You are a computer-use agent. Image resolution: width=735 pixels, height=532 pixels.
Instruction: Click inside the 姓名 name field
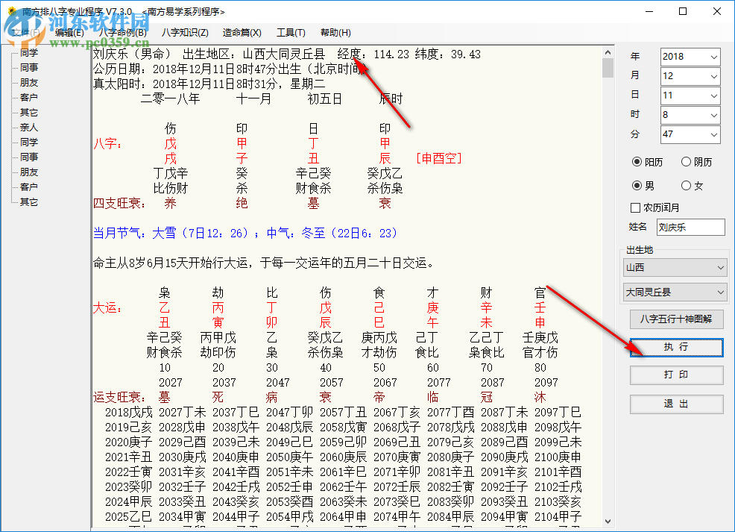point(690,227)
